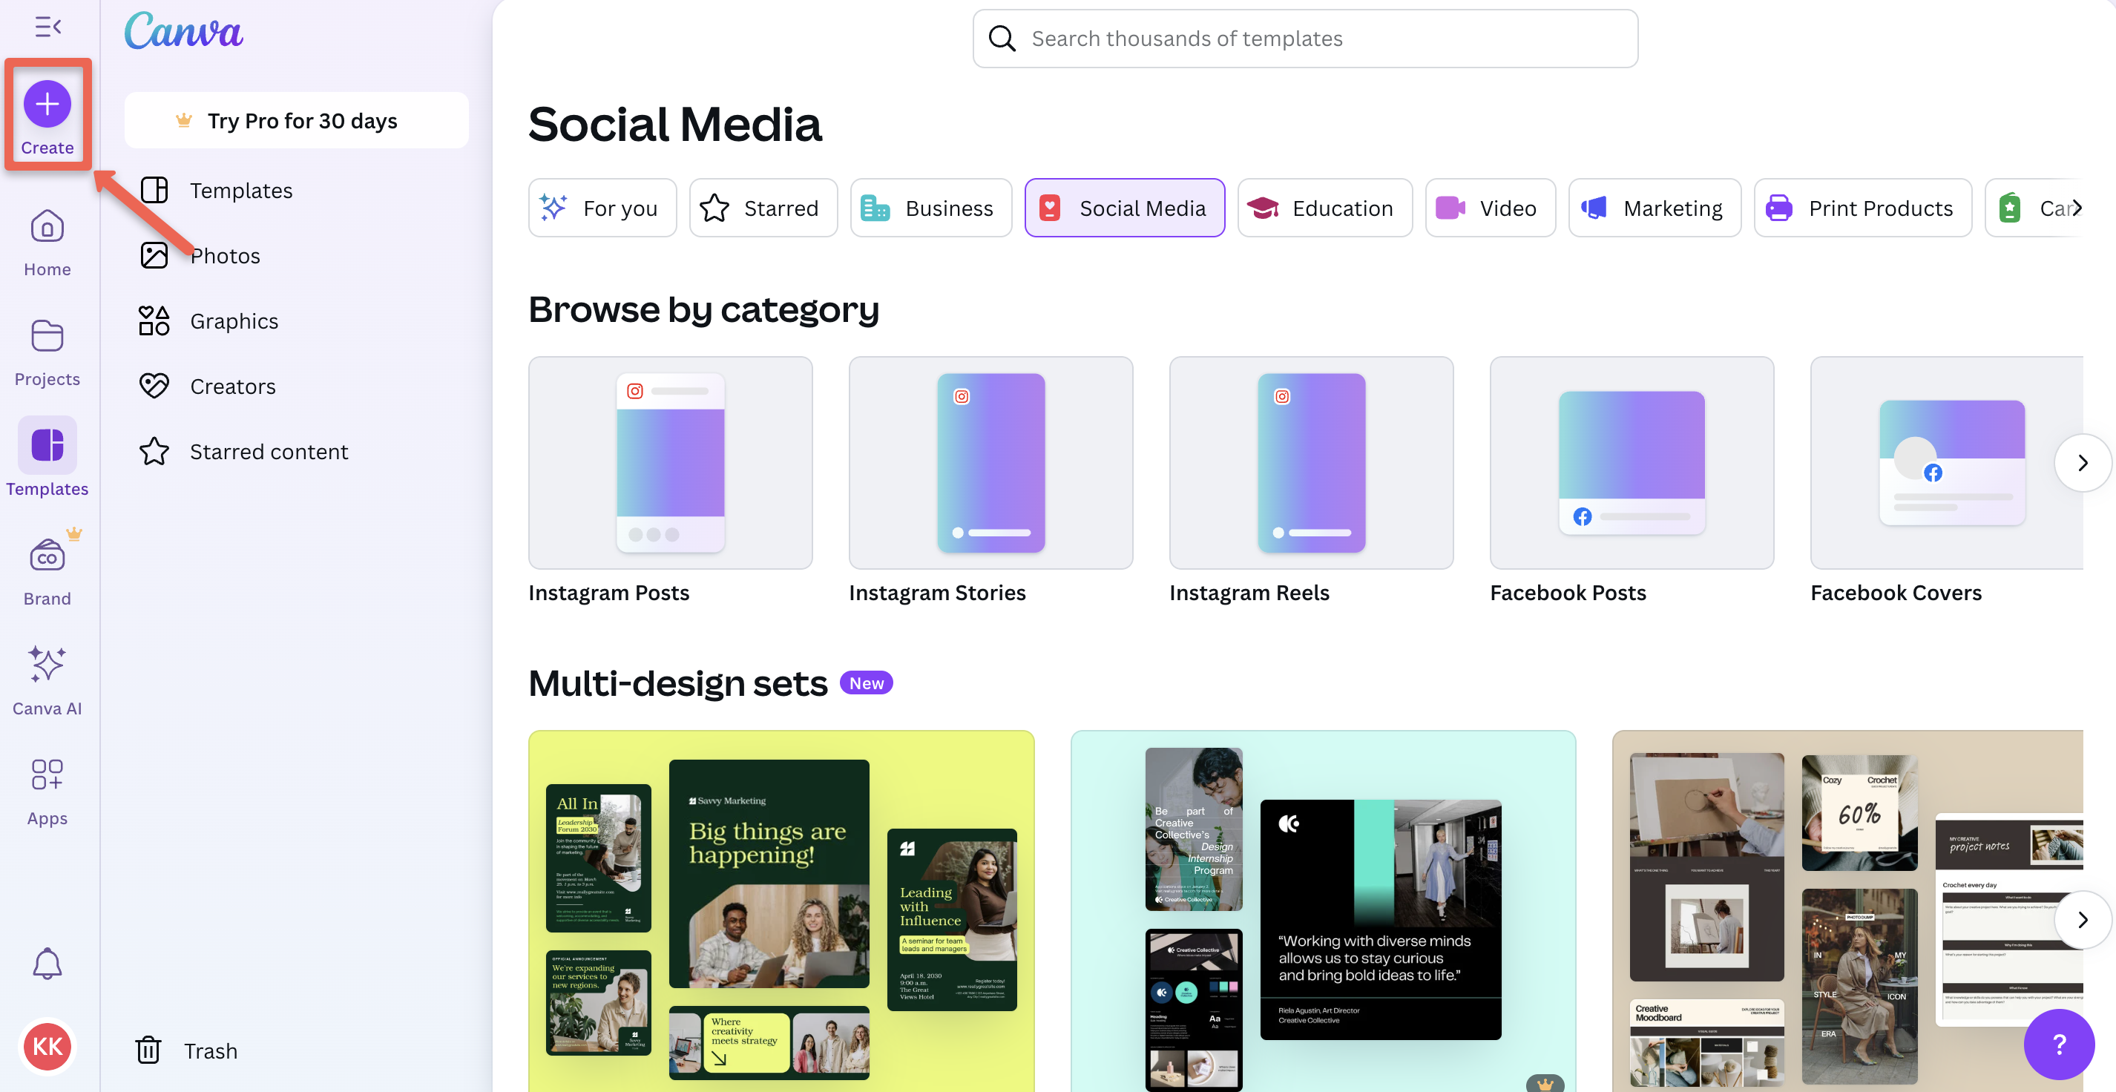Image resolution: width=2116 pixels, height=1092 pixels.
Task: Select the Print Products category tab
Action: pyautogui.click(x=1863, y=208)
